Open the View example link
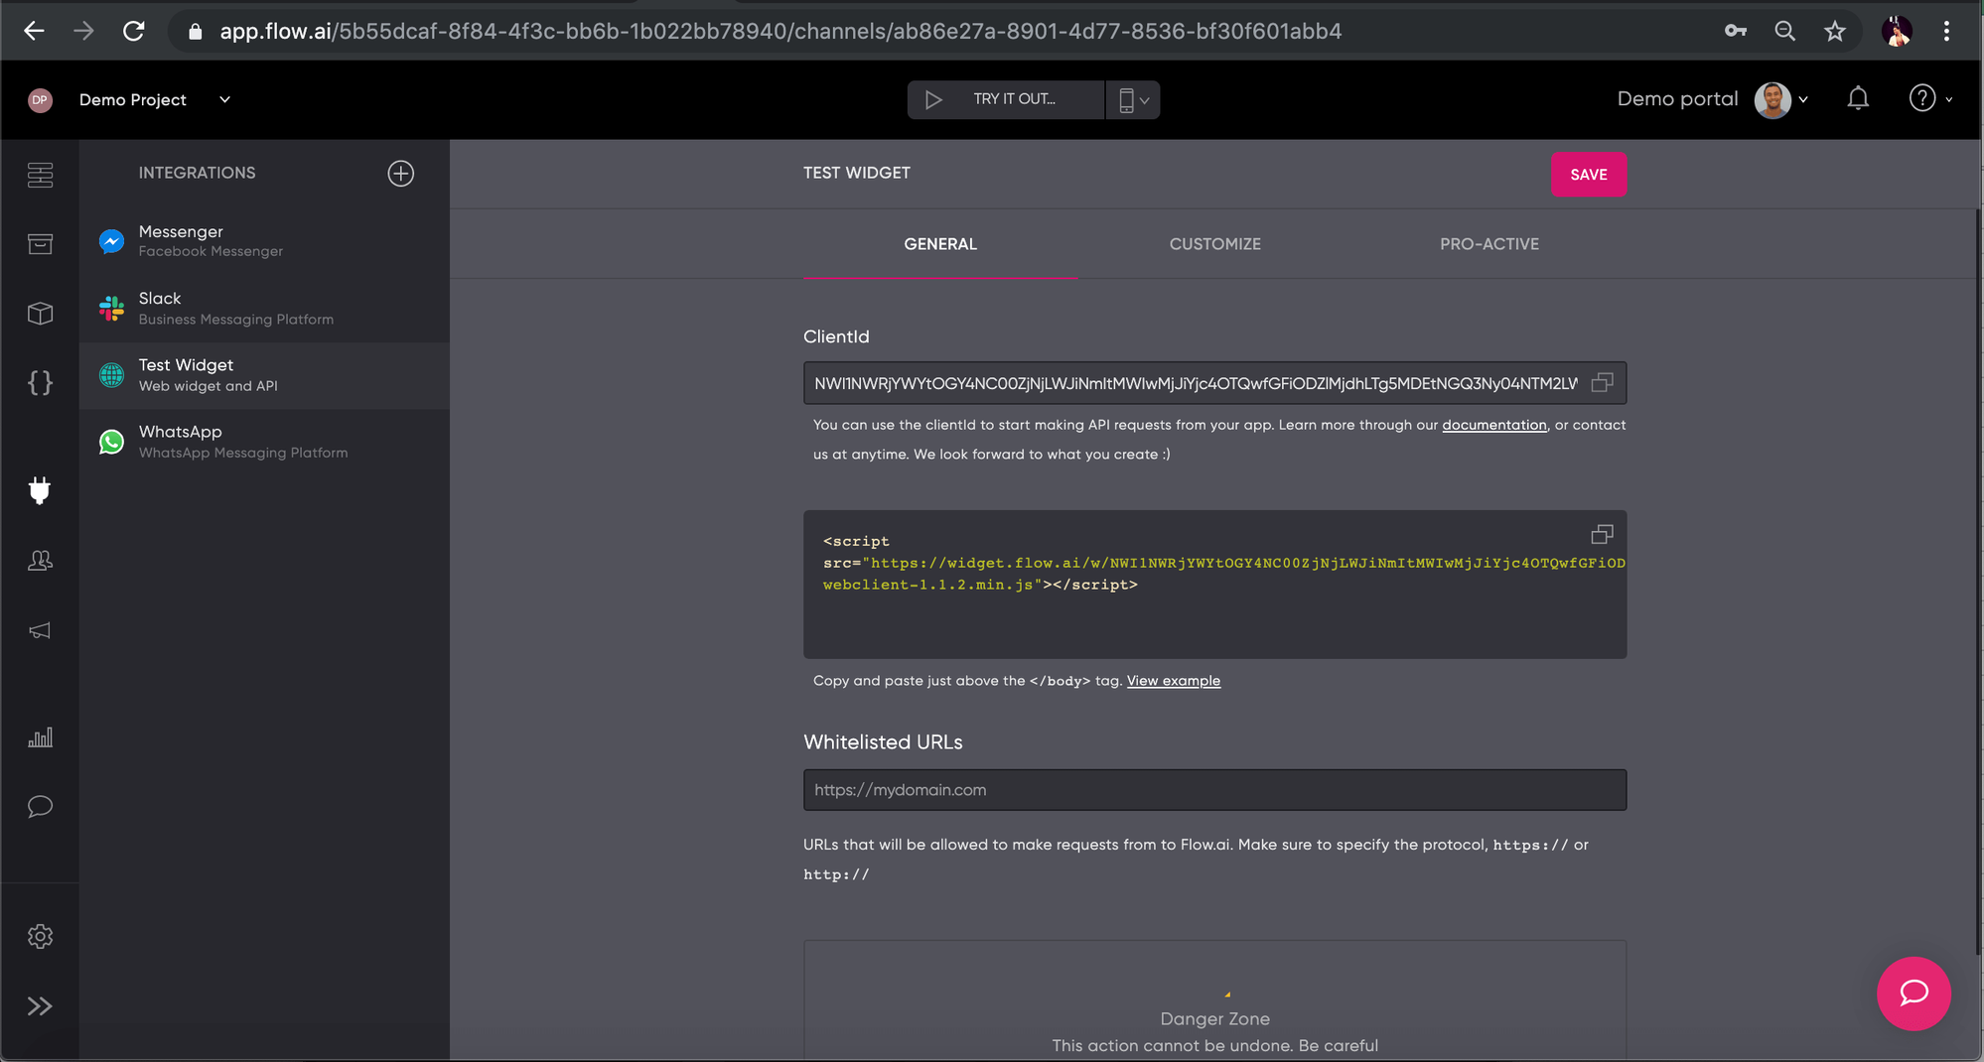 [1174, 681]
